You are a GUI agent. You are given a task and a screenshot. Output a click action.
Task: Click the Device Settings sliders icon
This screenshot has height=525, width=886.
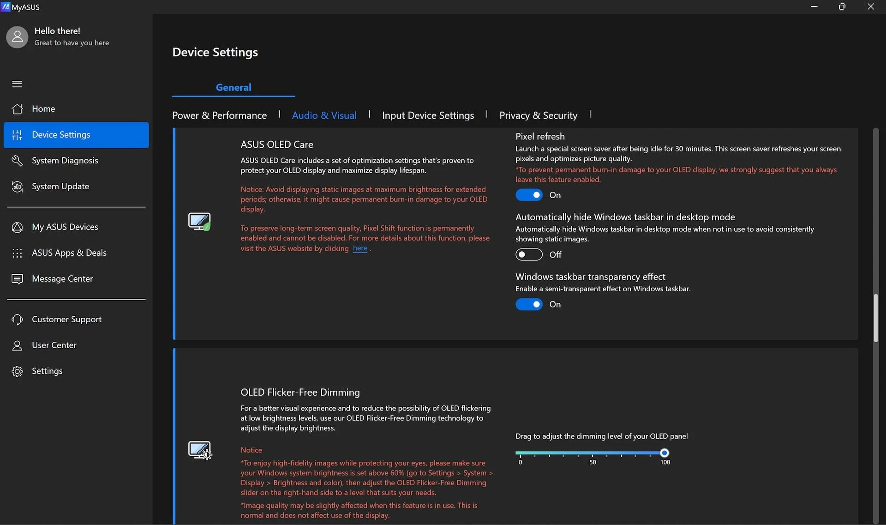click(x=17, y=135)
